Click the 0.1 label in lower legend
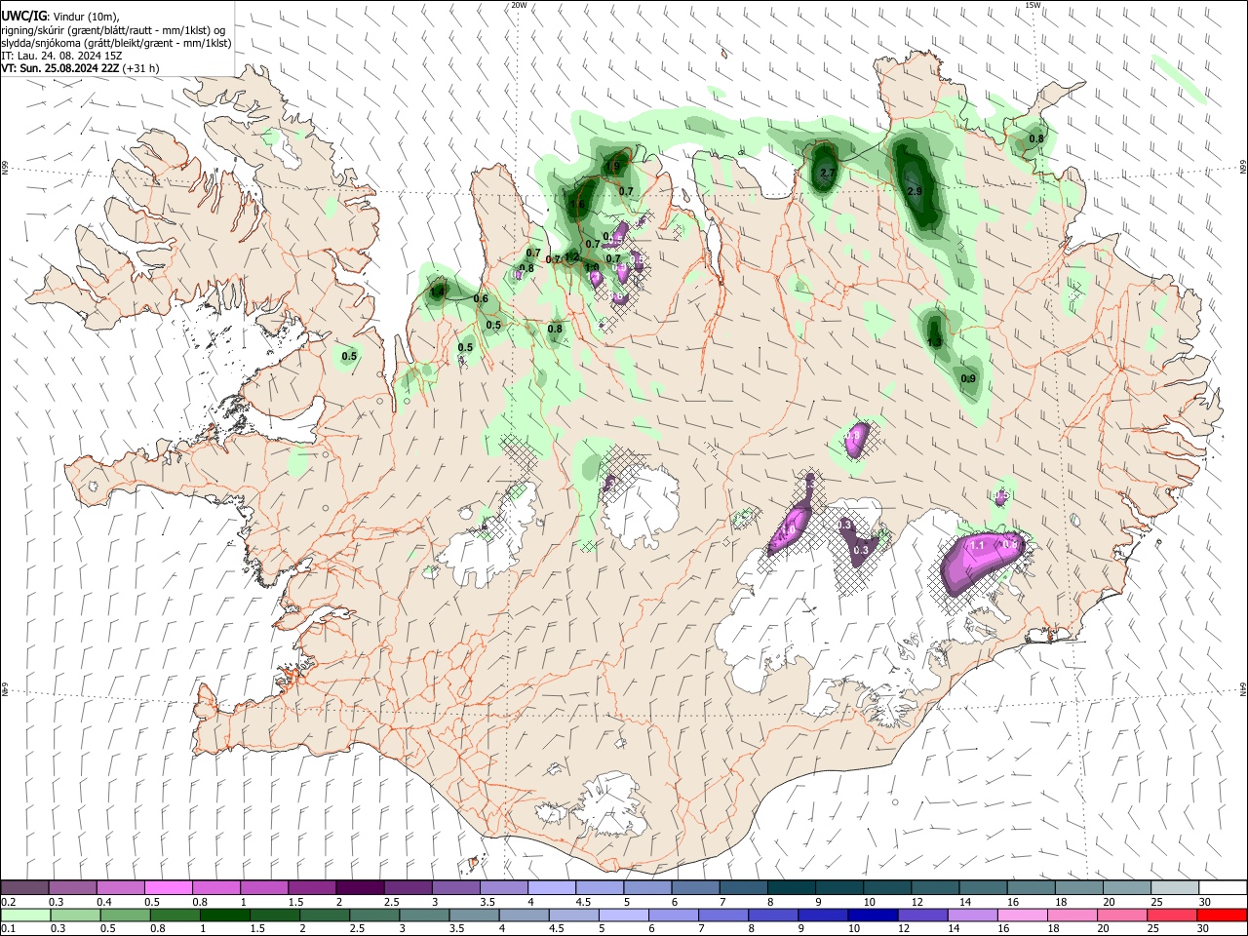This screenshot has width=1248, height=936. [9, 928]
